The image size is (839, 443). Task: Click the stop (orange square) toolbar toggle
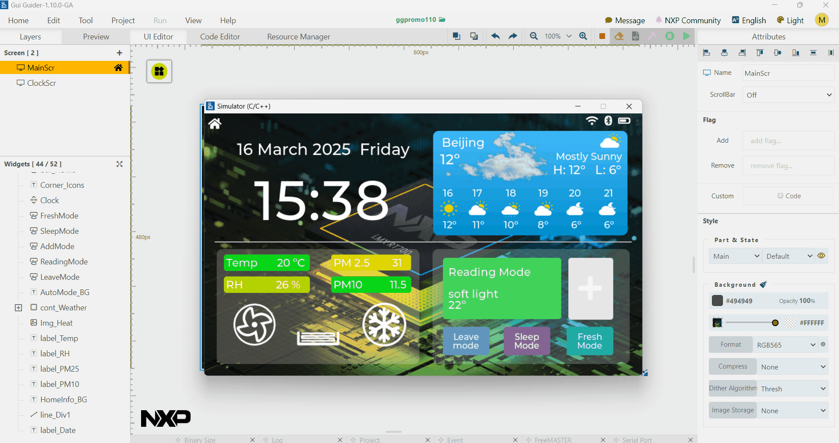pos(602,36)
